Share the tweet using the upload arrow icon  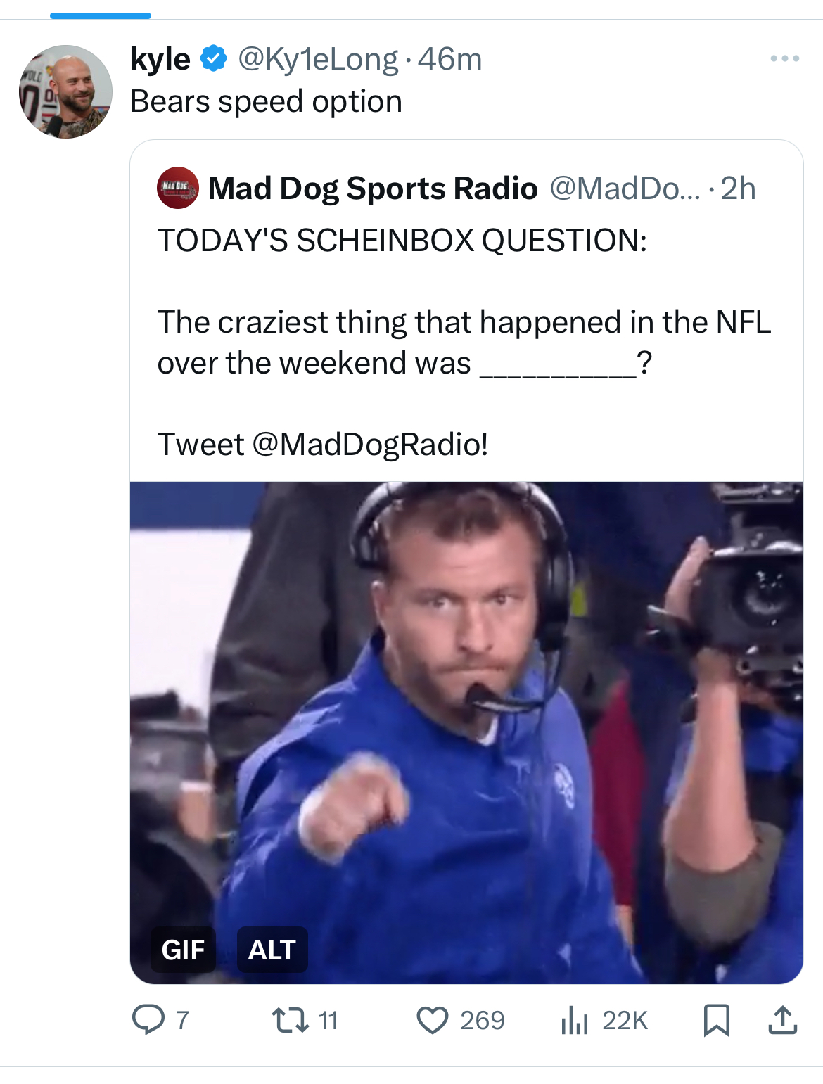click(782, 1020)
